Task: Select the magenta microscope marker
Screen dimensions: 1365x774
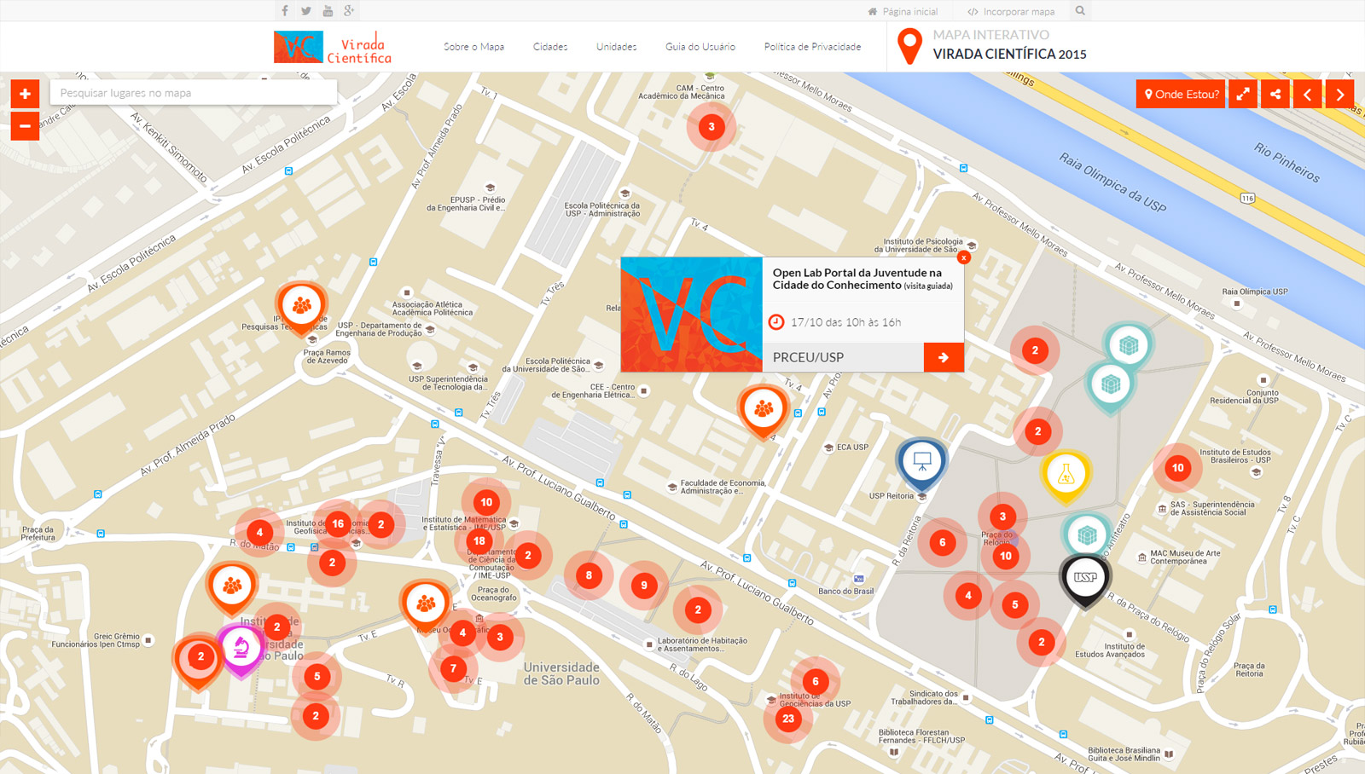Action: pyautogui.click(x=241, y=650)
